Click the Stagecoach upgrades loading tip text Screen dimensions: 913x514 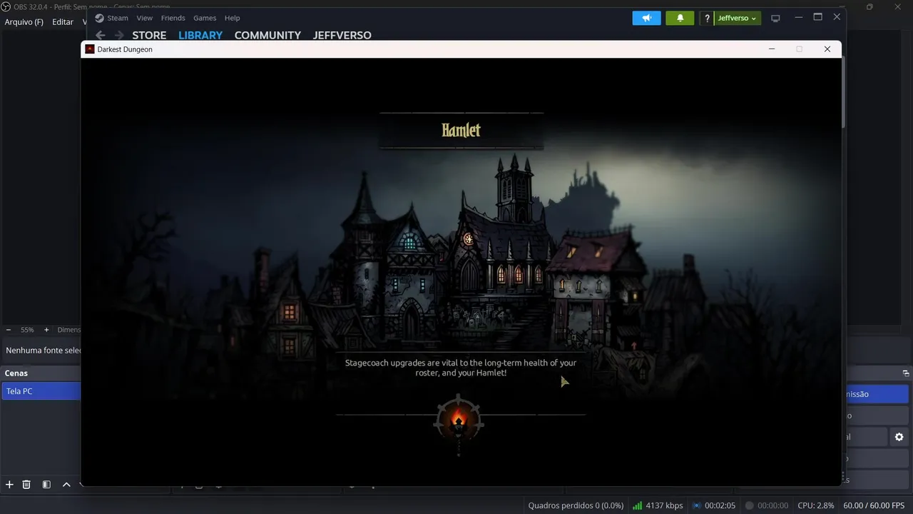tap(461, 368)
